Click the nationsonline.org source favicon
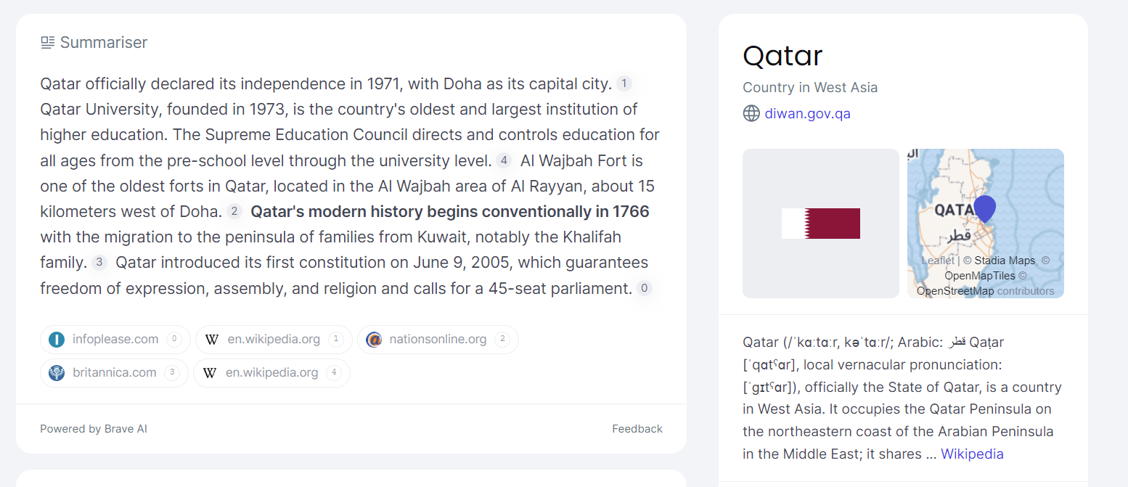 pyautogui.click(x=374, y=339)
